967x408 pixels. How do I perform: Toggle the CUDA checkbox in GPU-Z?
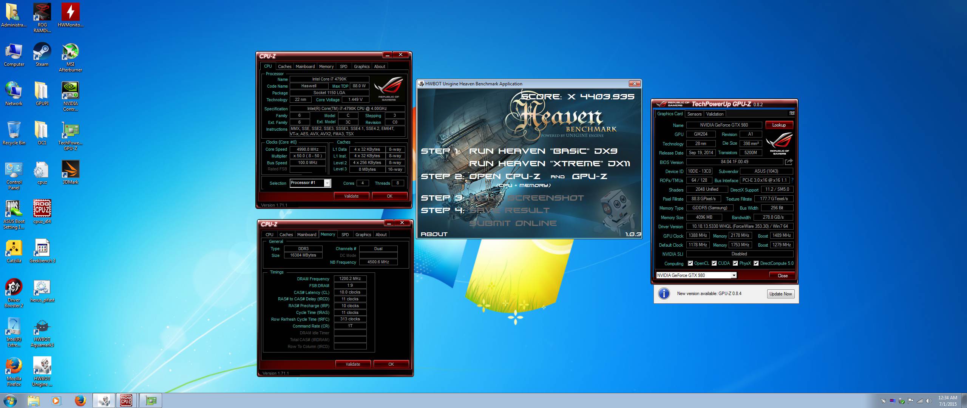[x=714, y=263]
